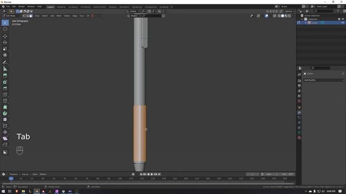Open the Mesh menu
This screenshot has width=346, height=194.
[59, 16]
